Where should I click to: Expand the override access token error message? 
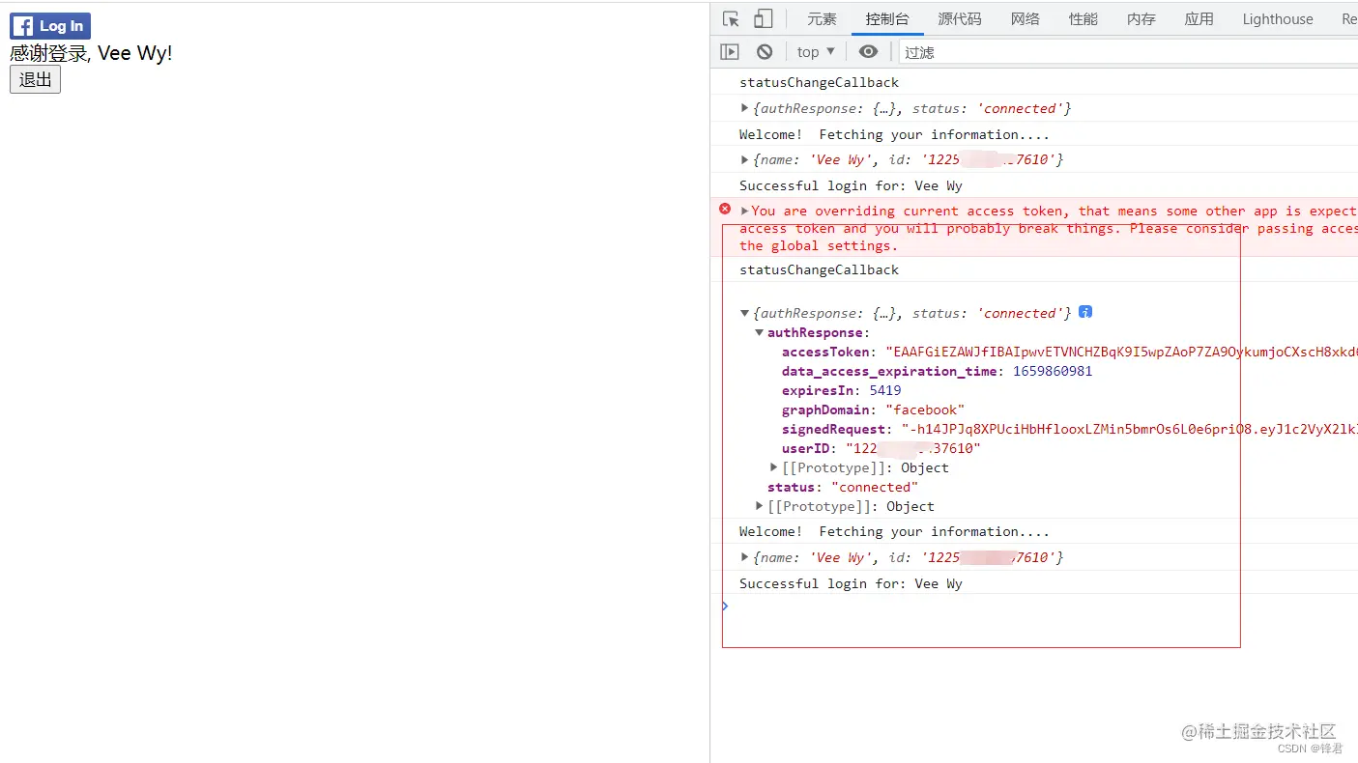pos(744,211)
